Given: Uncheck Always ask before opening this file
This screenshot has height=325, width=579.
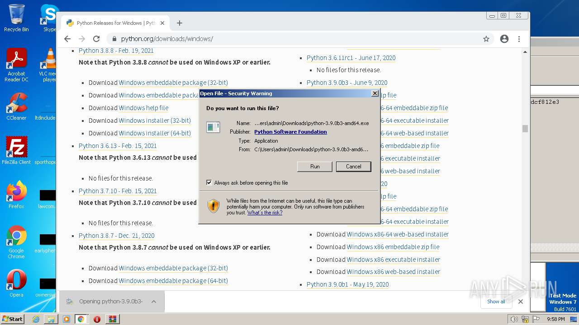Looking at the screenshot, I should [x=209, y=183].
